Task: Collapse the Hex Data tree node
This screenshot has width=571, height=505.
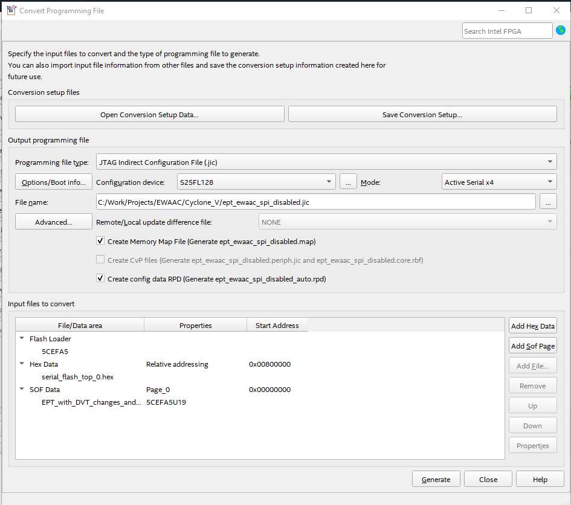Action: [22, 364]
